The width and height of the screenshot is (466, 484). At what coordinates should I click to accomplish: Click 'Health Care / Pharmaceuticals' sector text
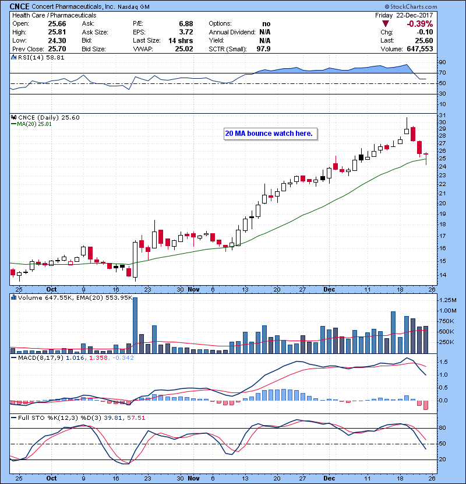pyautogui.click(x=54, y=15)
